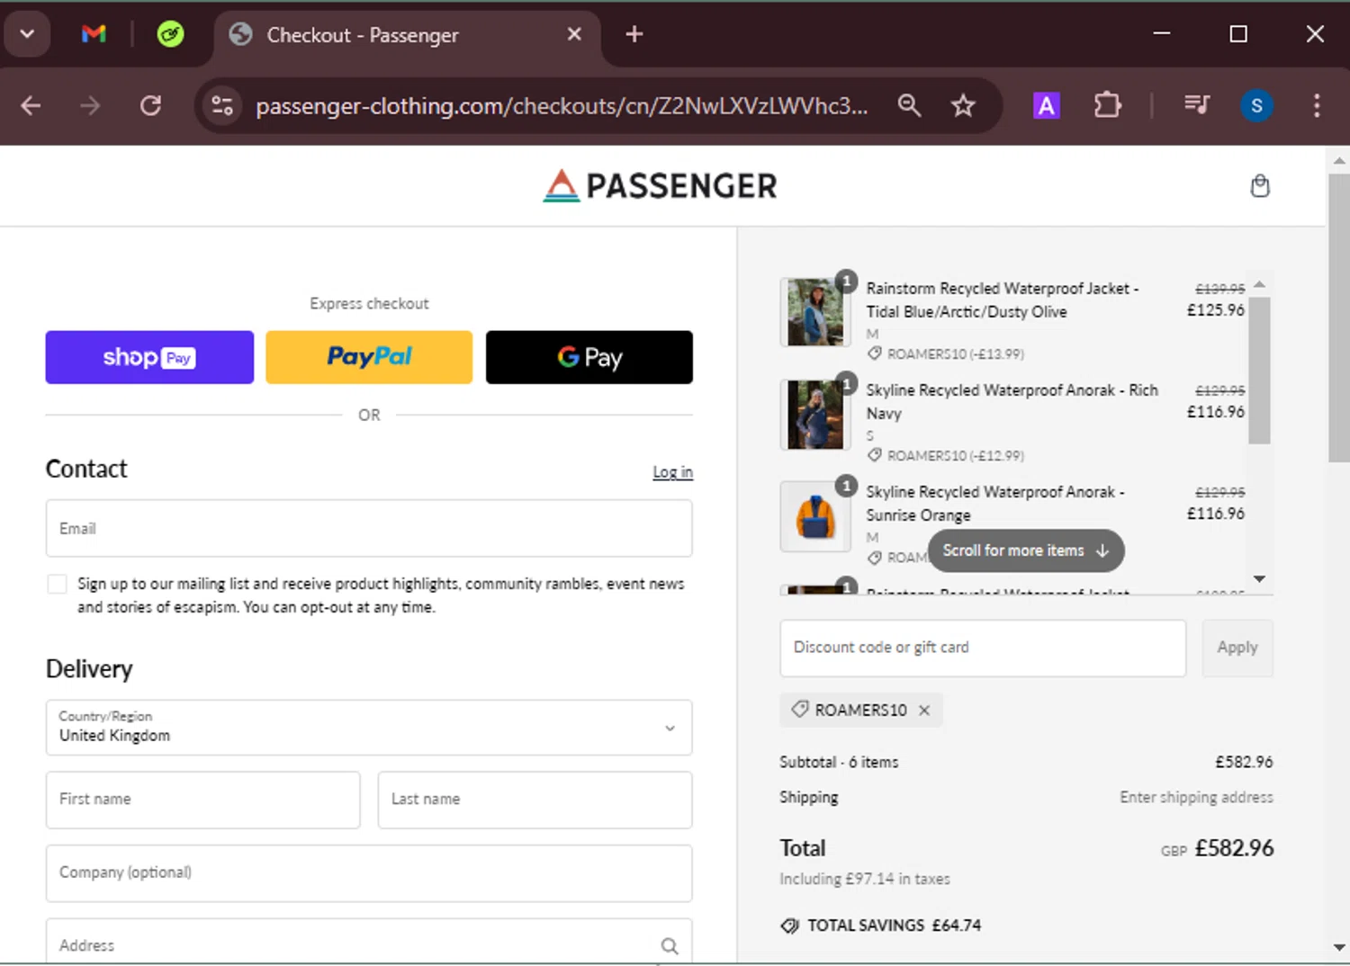This screenshot has width=1350, height=966.
Task: Focus the First name field
Action: (x=202, y=800)
